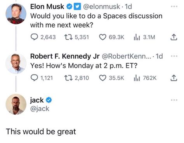View the Kennedy tweet's 762K views stats
This screenshot has width=184, height=143.
(x=145, y=78)
